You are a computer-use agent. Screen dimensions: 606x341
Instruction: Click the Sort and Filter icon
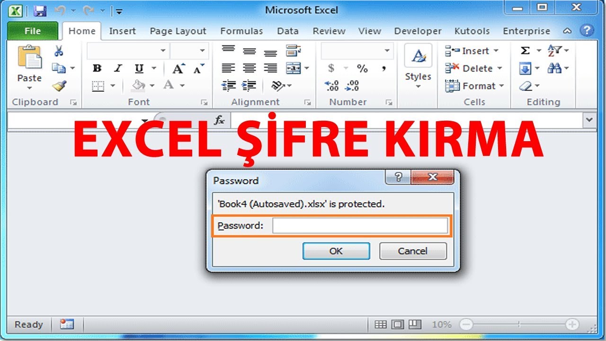554,51
